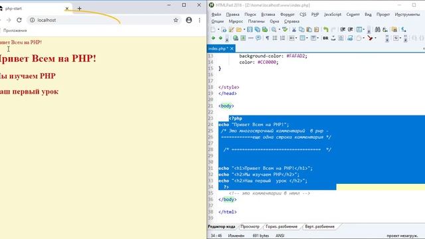The width and height of the screenshot is (425, 239).
Task: Click the red marker tool icon
Action: [x=370, y=38]
